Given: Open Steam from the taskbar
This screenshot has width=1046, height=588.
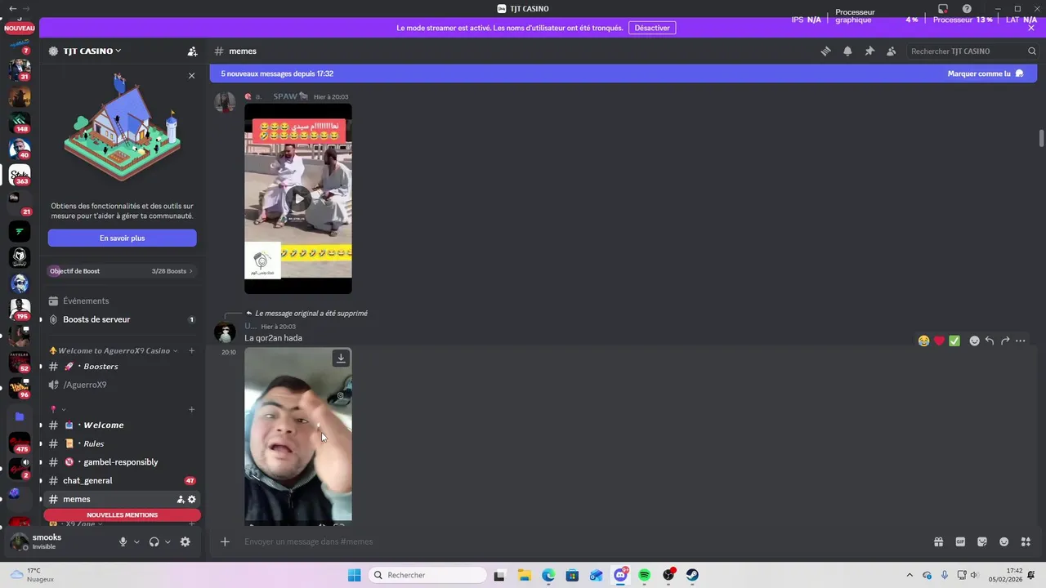Looking at the screenshot, I should tap(692, 575).
